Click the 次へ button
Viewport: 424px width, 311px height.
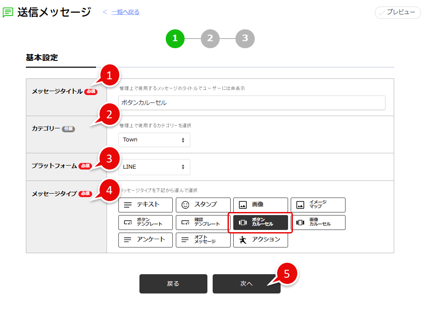click(246, 283)
